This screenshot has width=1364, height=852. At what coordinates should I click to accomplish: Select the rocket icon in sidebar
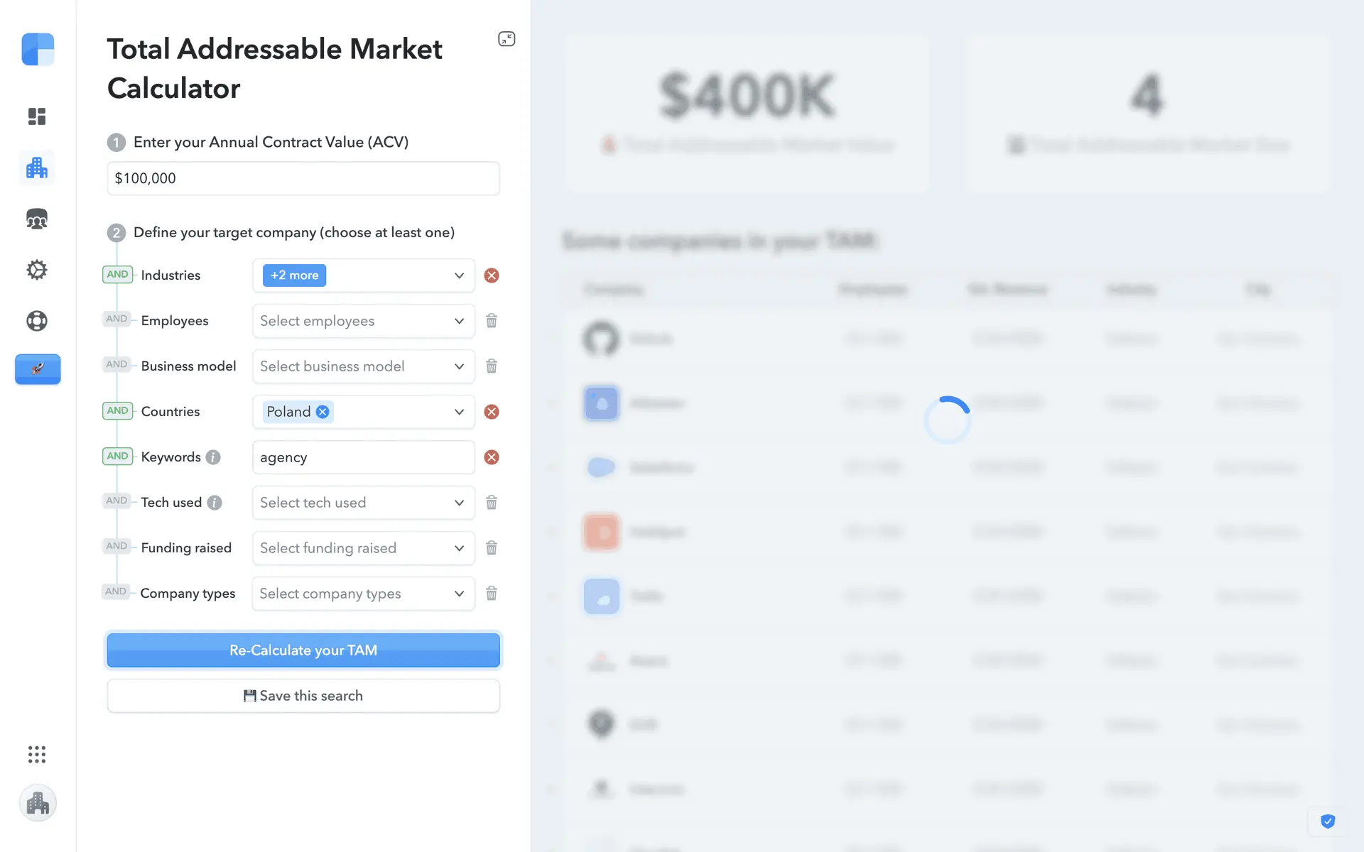tap(38, 368)
